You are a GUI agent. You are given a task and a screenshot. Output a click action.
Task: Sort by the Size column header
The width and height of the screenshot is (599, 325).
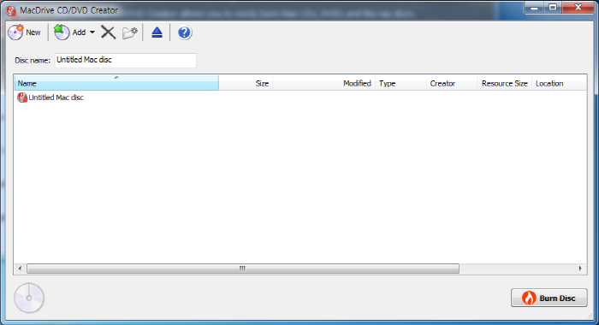tap(246, 83)
